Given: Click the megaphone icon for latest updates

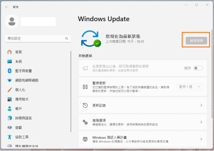Looking at the screenshot, I should tap(85, 68).
